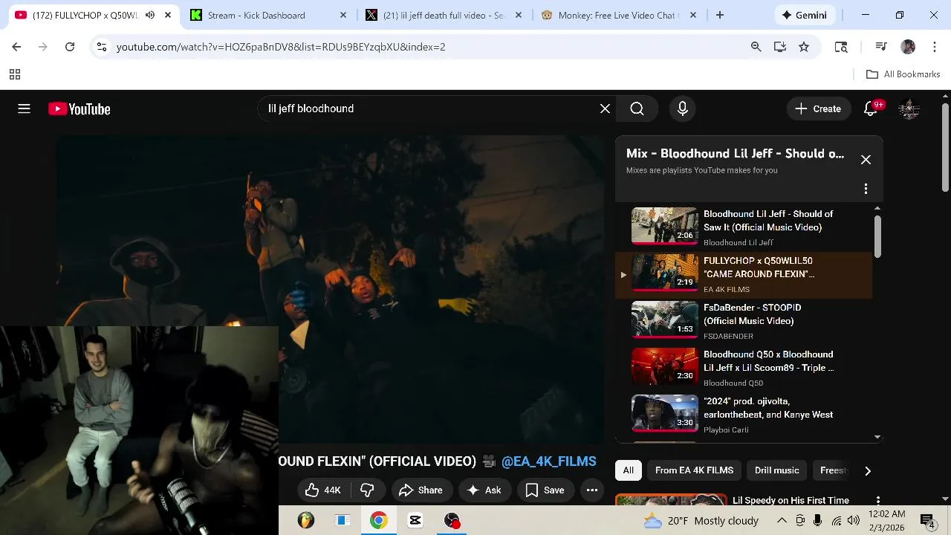Switch to the Monkey video chat tab
This screenshot has height=535, width=951.
pyautogui.click(x=619, y=15)
